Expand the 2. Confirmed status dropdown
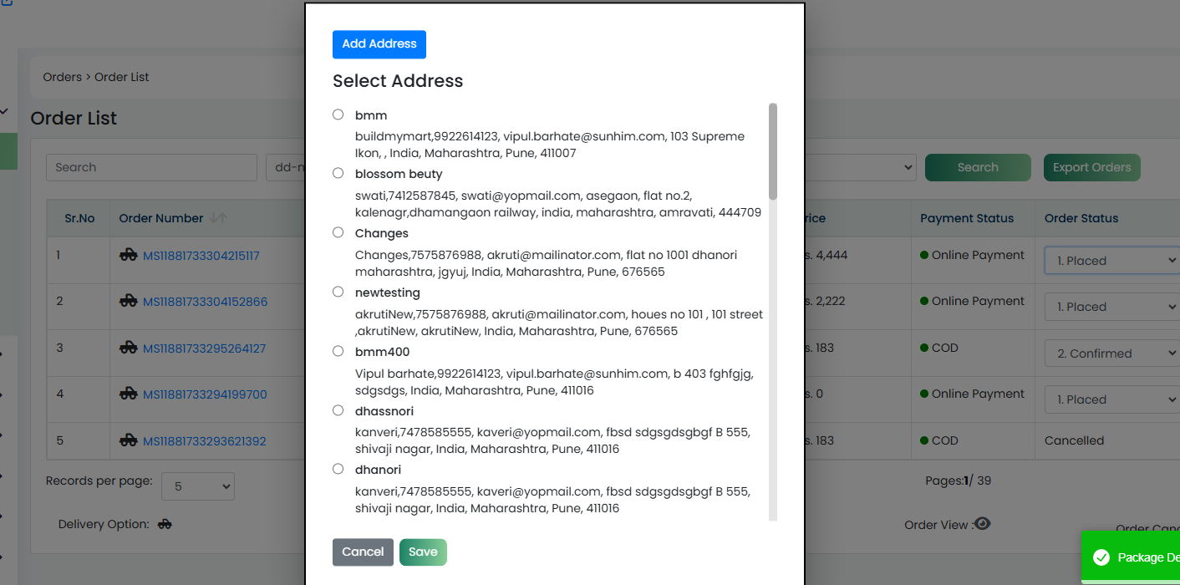 pos(1112,353)
